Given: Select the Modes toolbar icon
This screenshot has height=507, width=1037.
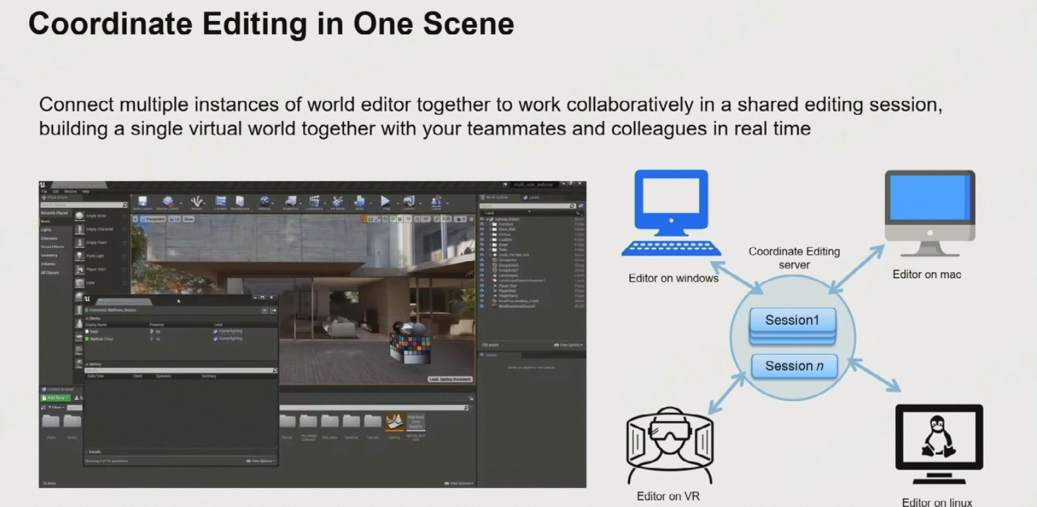Looking at the screenshot, I should pos(197,201).
